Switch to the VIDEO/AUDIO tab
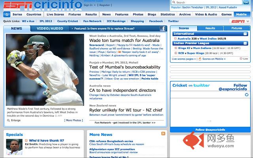The width and height of the screenshot is (253, 158). (50, 28)
